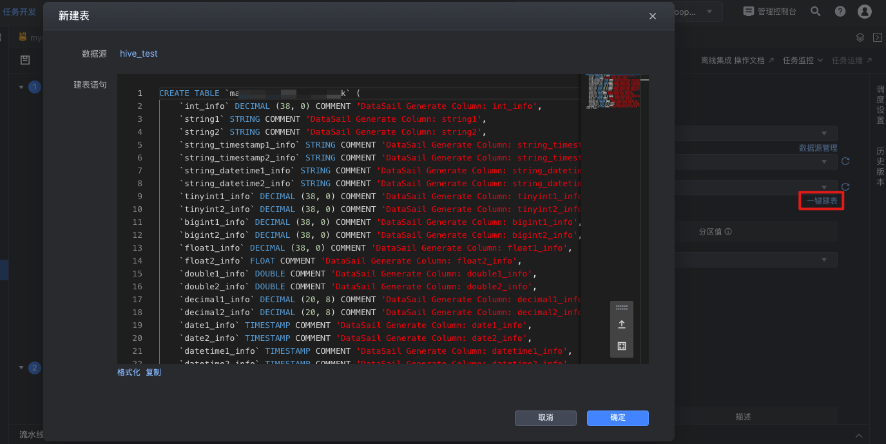The image size is (886, 444).
Task: Collapse the step 1 section arrow
Action: point(21,86)
